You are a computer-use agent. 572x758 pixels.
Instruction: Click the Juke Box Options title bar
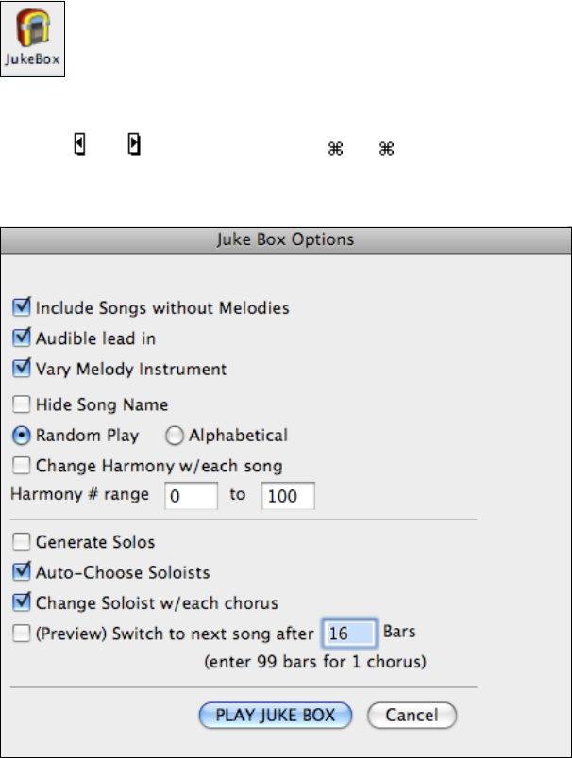pyautogui.click(x=286, y=239)
